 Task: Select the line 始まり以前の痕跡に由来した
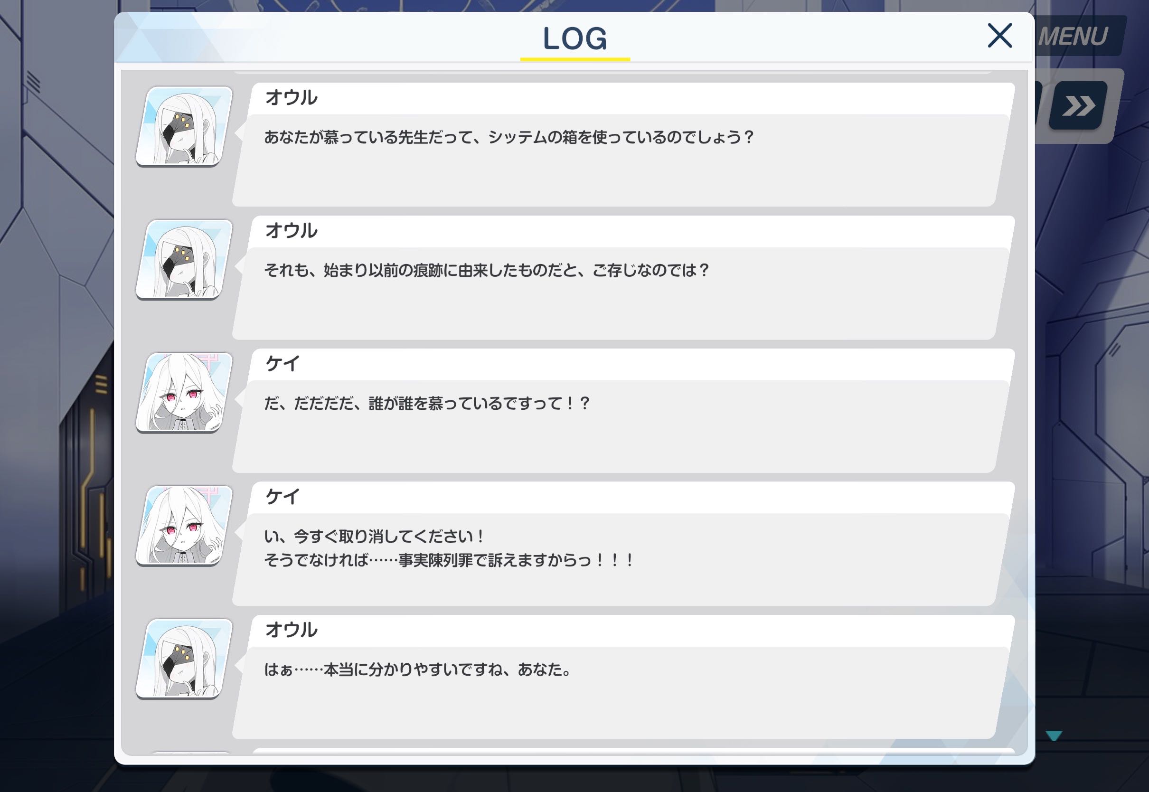486,270
